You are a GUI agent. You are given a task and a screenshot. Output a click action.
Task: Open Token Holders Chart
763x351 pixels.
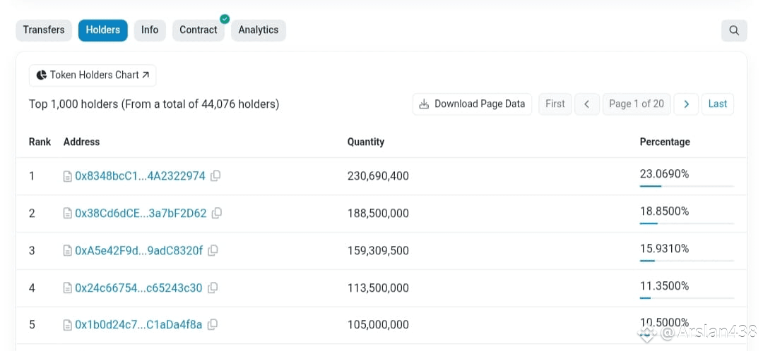(x=93, y=75)
